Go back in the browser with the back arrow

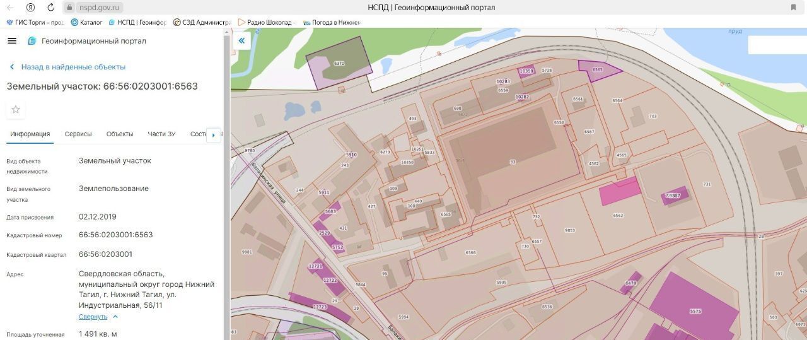[x=10, y=8]
